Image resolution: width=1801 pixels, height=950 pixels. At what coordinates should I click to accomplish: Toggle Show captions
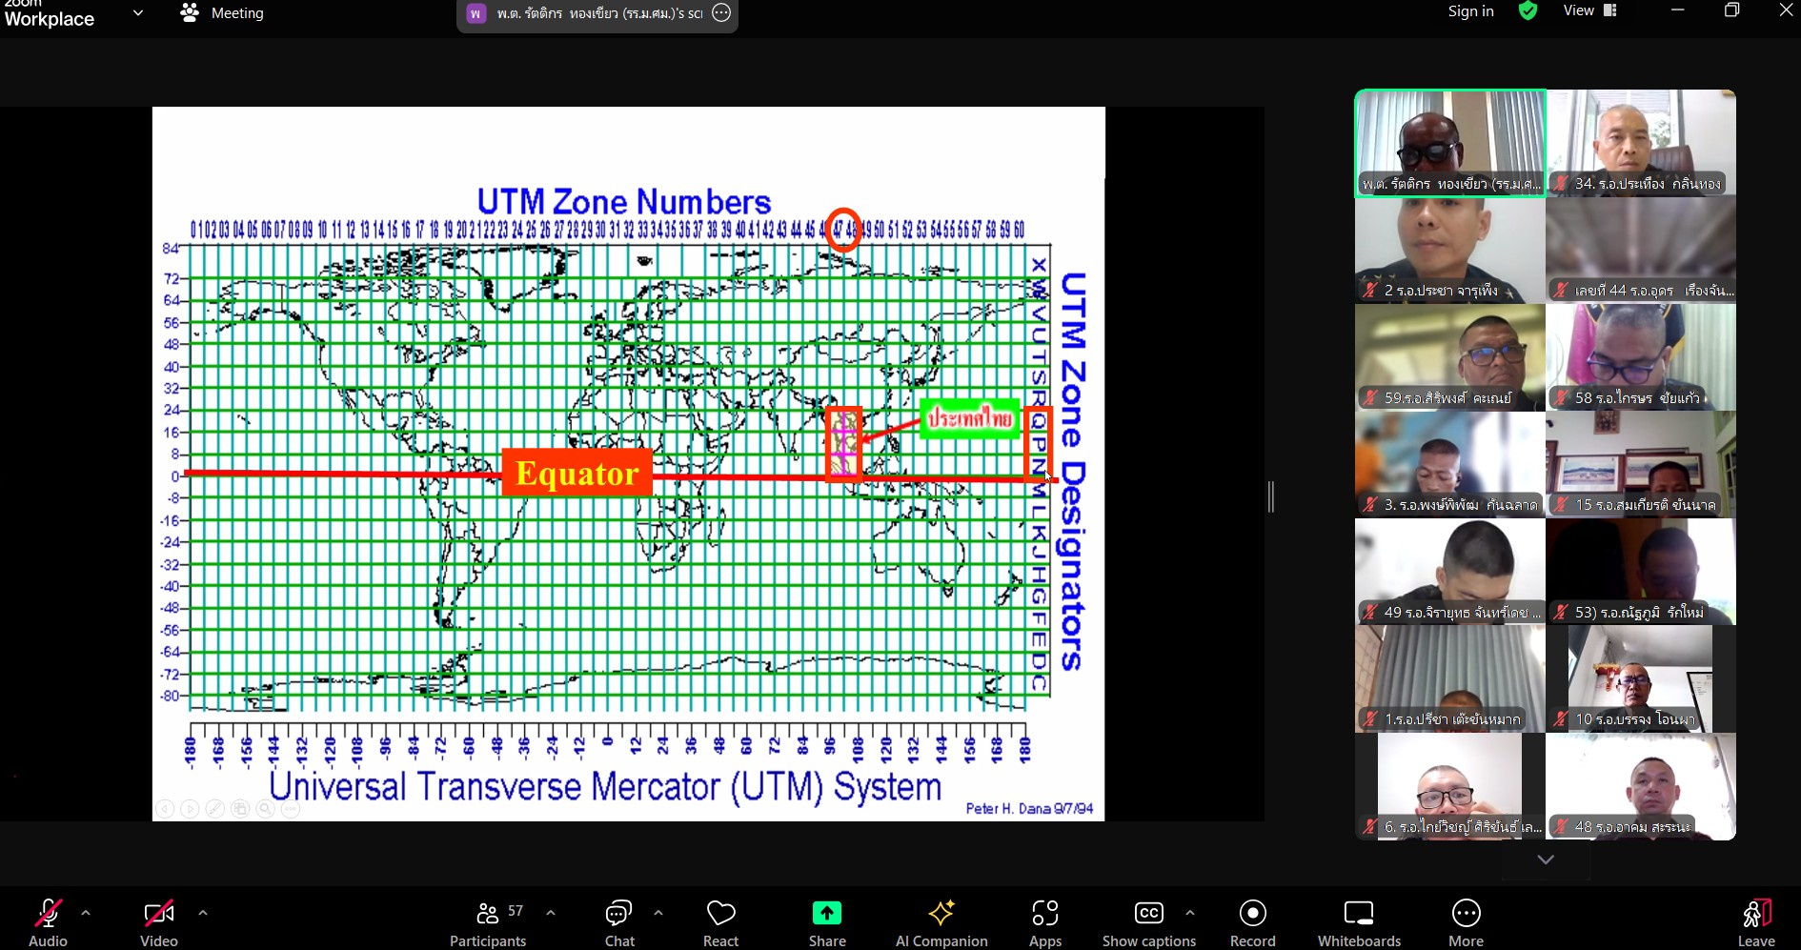[1149, 921]
